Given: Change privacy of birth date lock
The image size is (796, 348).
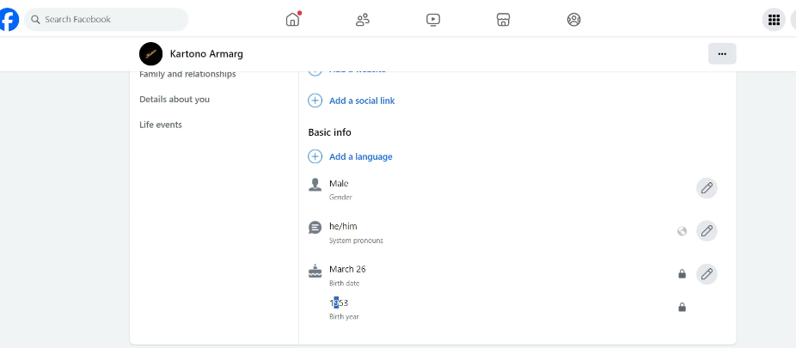Looking at the screenshot, I should pos(682,274).
